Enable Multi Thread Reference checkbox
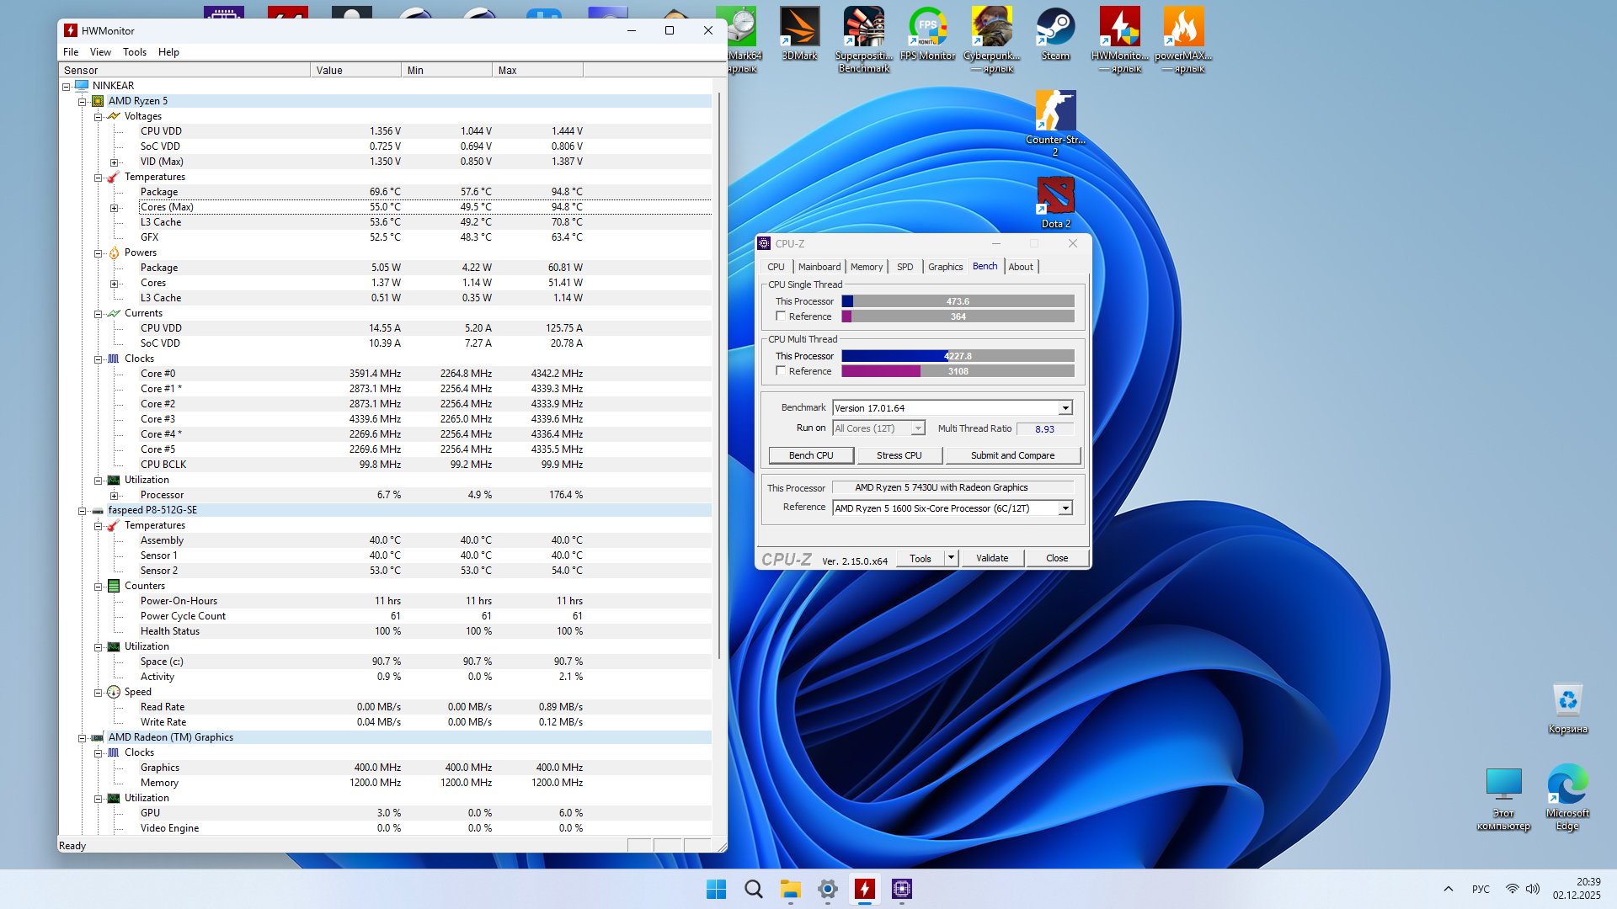This screenshot has width=1617, height=909. click(781, 371)
